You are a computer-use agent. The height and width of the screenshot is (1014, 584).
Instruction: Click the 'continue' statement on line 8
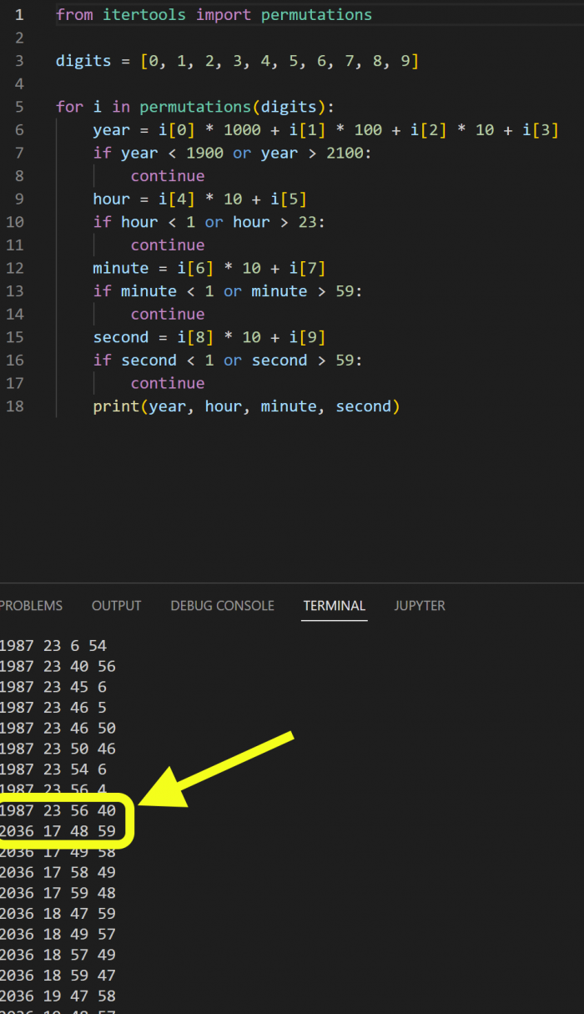(167, 176)
